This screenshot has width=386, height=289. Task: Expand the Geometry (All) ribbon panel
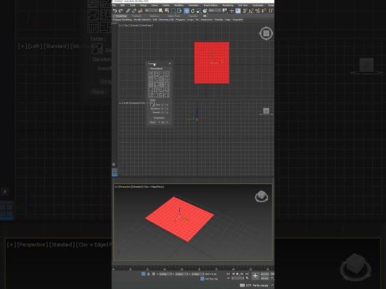pyautogui.click(x=166, y=20)
